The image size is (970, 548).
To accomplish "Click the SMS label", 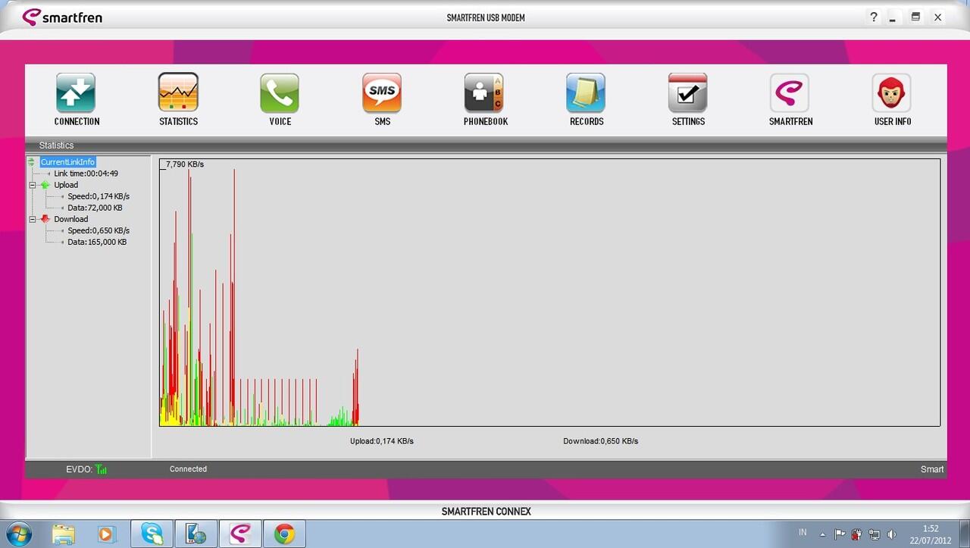I will [382, 121].
